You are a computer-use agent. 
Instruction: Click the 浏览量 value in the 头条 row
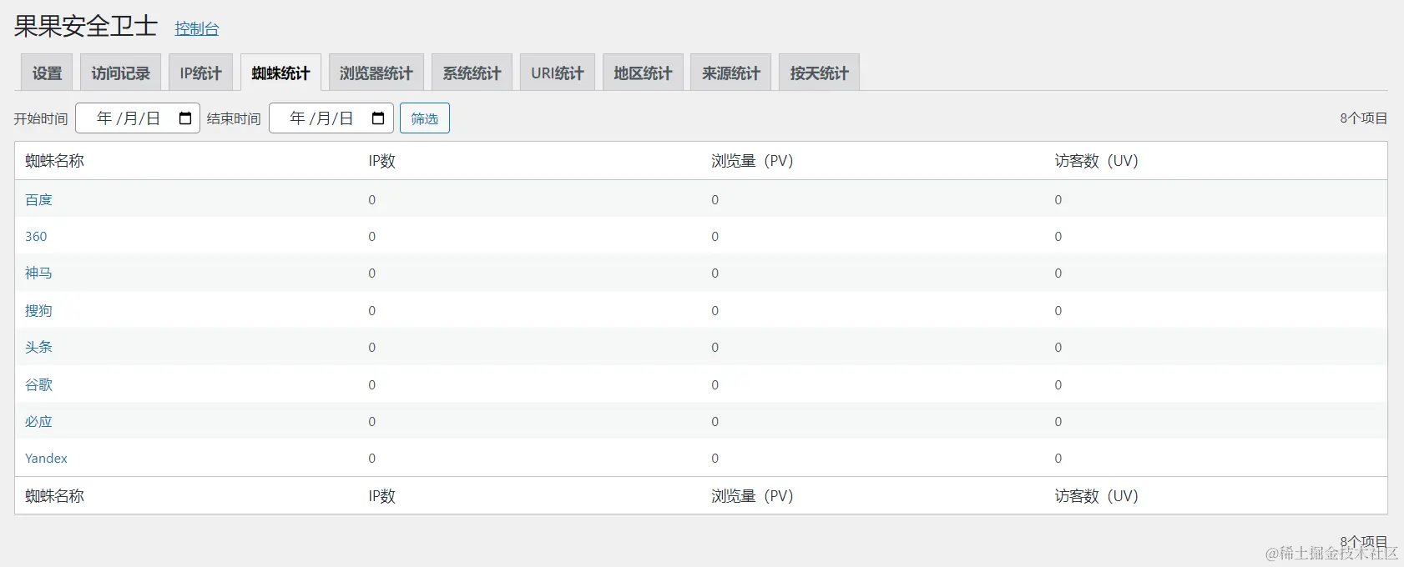coord(715,348)
